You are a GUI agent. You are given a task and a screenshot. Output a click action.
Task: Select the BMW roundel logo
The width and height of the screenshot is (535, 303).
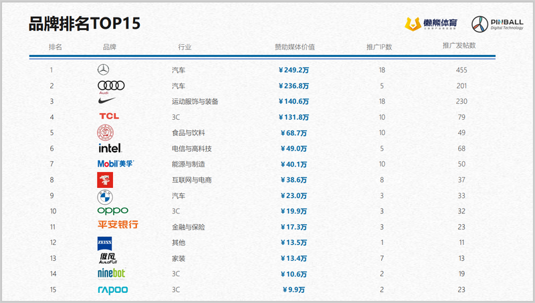coord(104,196)
